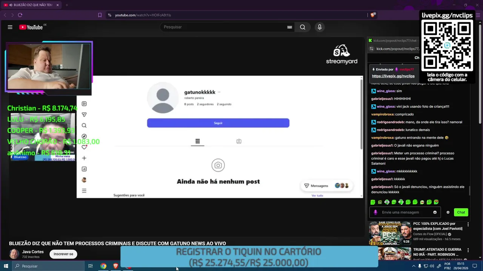Click the search magnifier in Instagram sidebar

point(84,125)
